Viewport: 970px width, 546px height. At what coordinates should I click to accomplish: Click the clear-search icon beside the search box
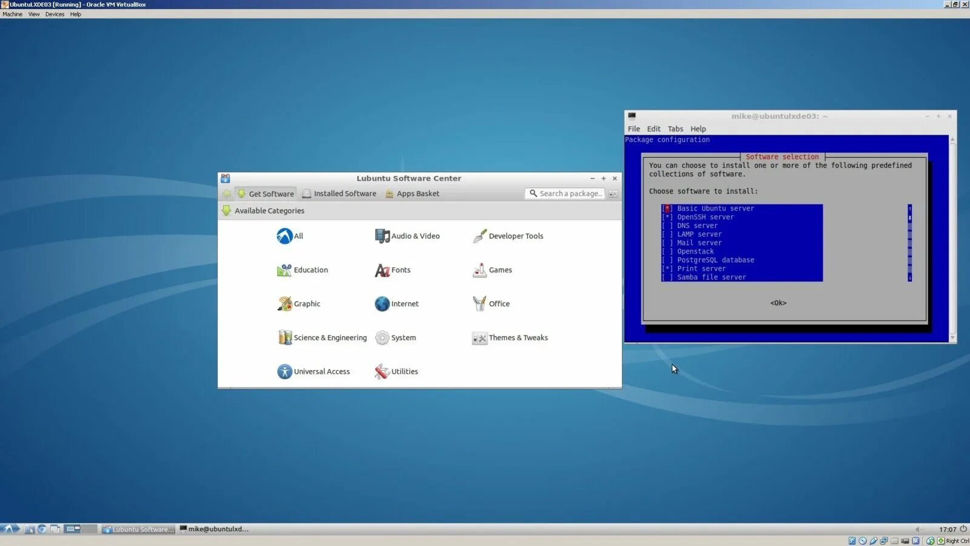point(613,194)
